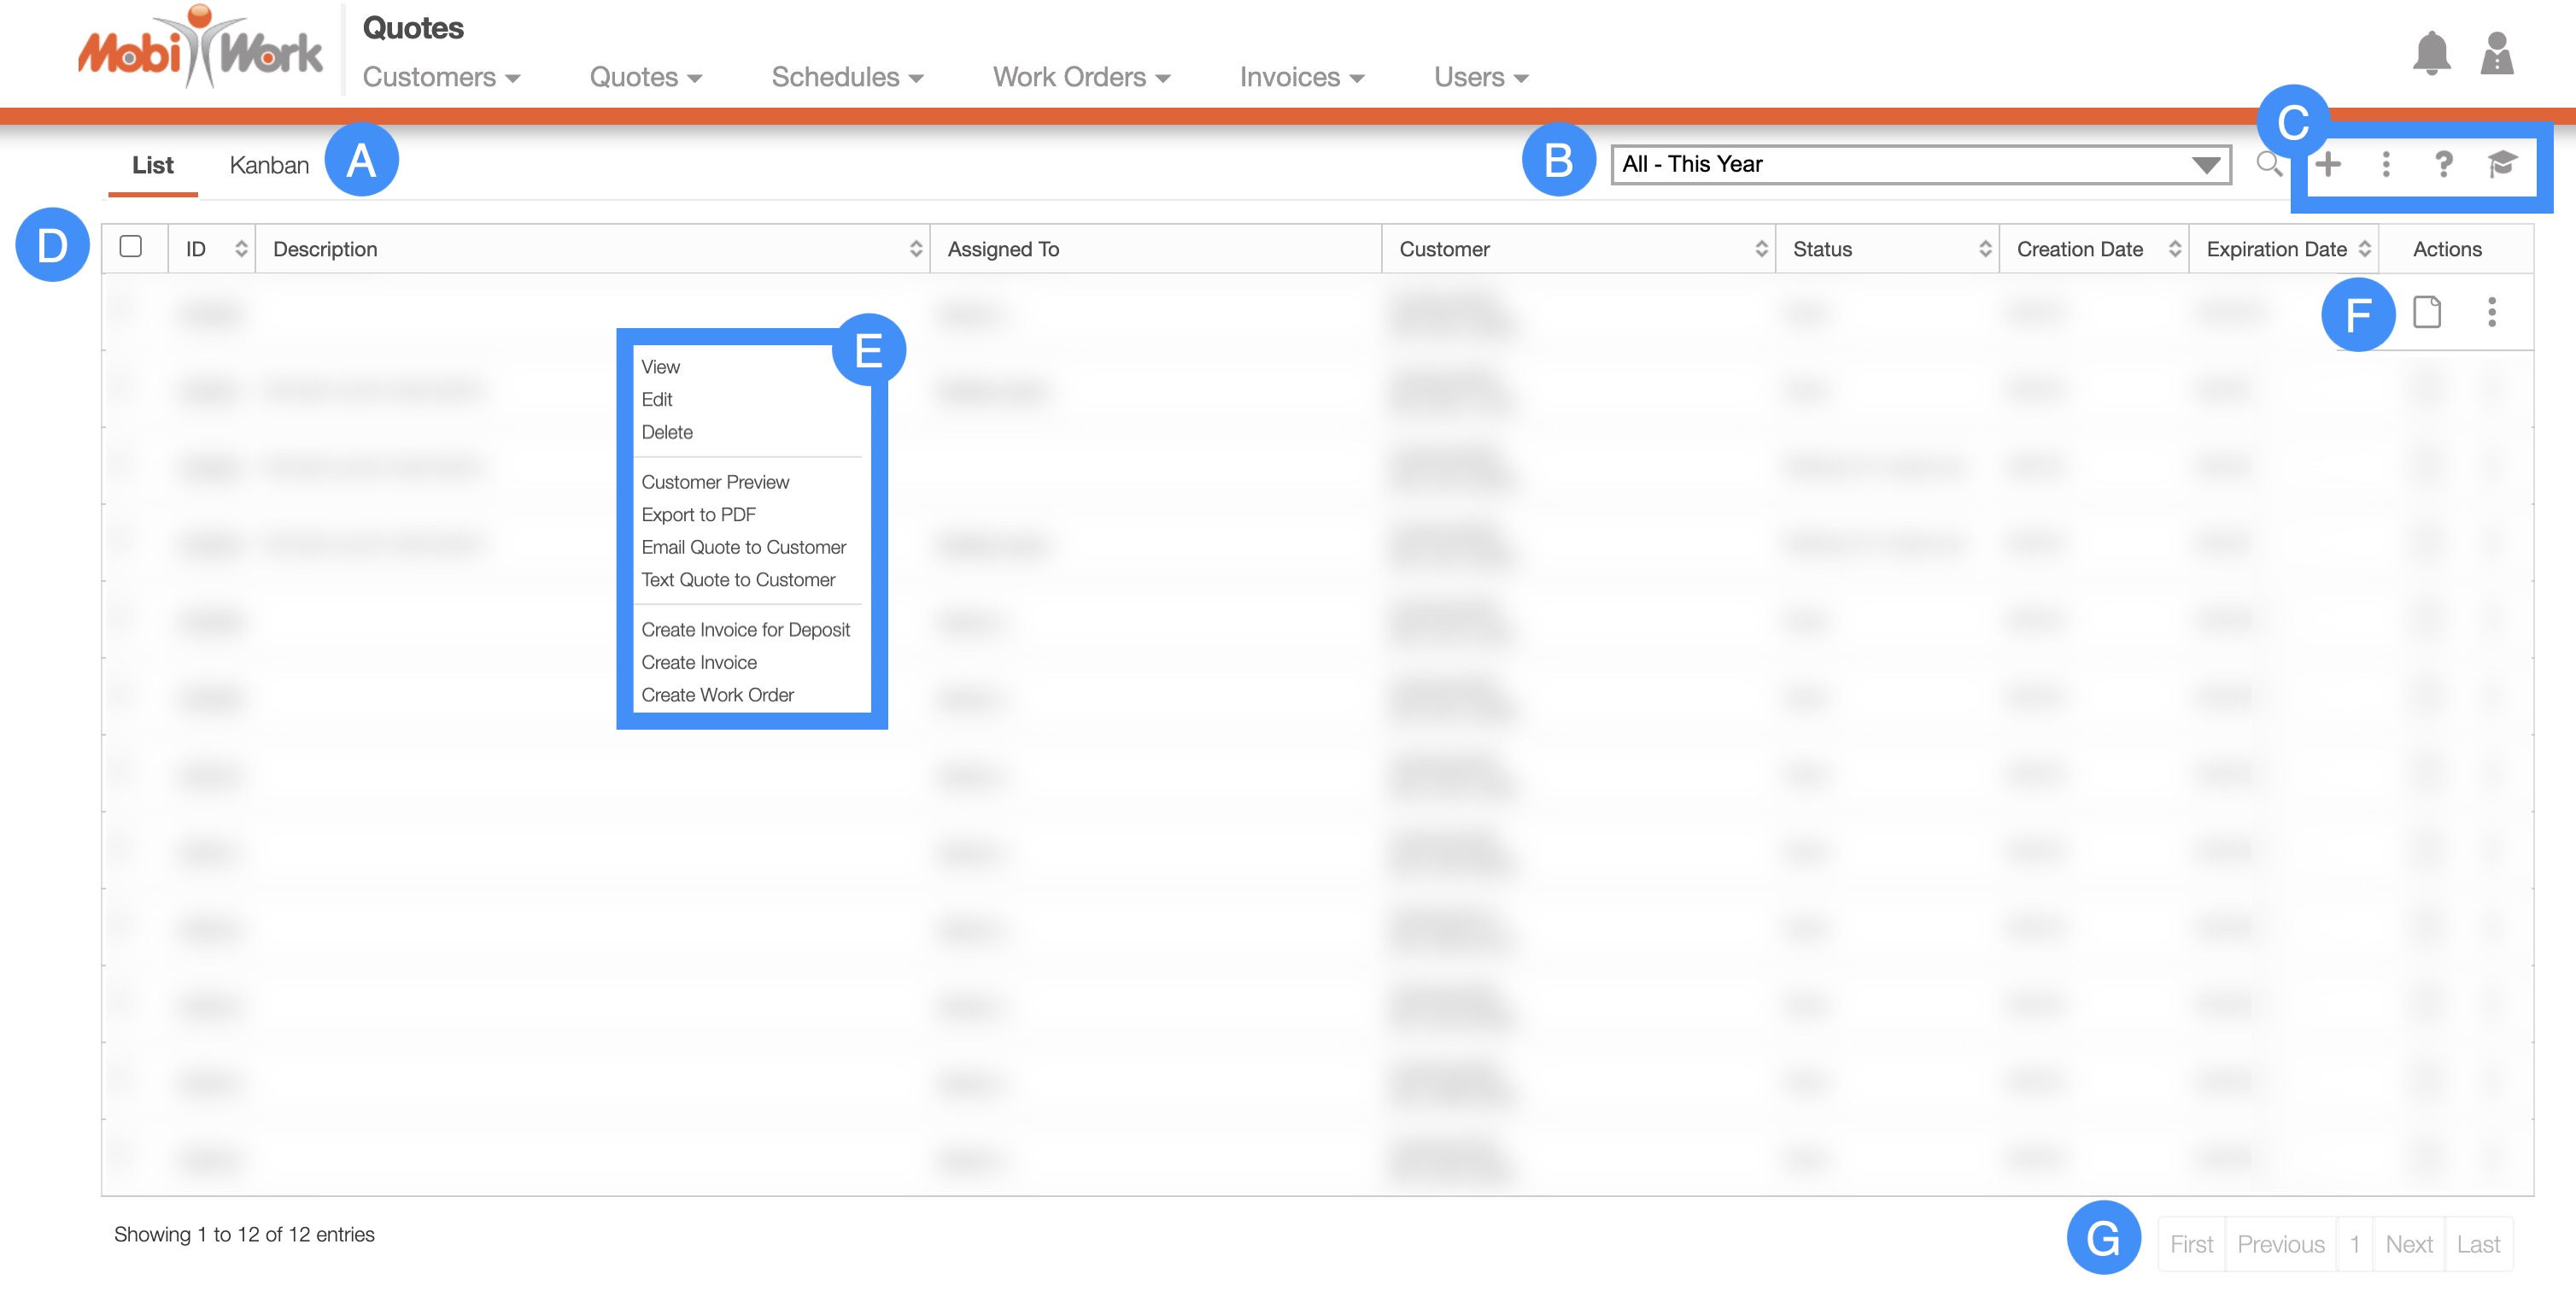
Task: Select 'Export to PDF' menu entry
Action: (698, 514)
